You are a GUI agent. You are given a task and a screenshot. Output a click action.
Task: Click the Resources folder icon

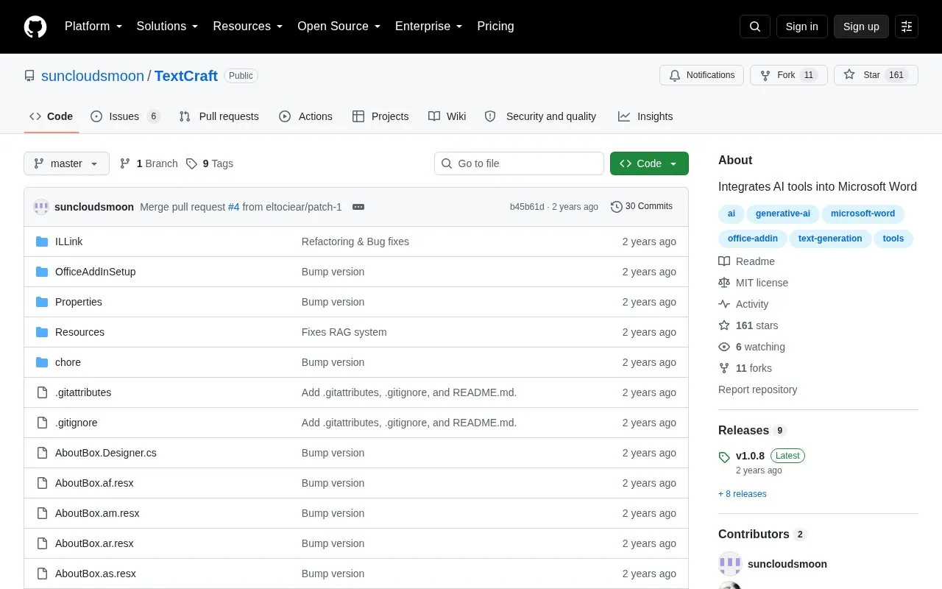pyautogui.click(x=42, y=332)
